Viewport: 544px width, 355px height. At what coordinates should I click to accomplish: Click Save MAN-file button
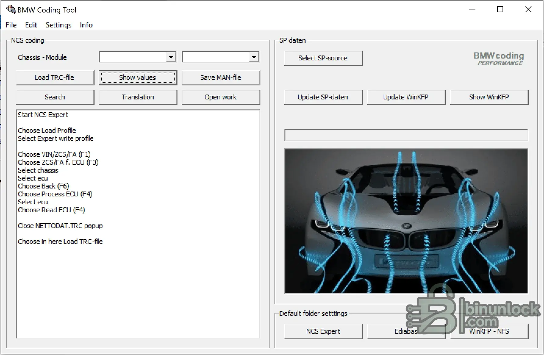click(x=221, y=78)
